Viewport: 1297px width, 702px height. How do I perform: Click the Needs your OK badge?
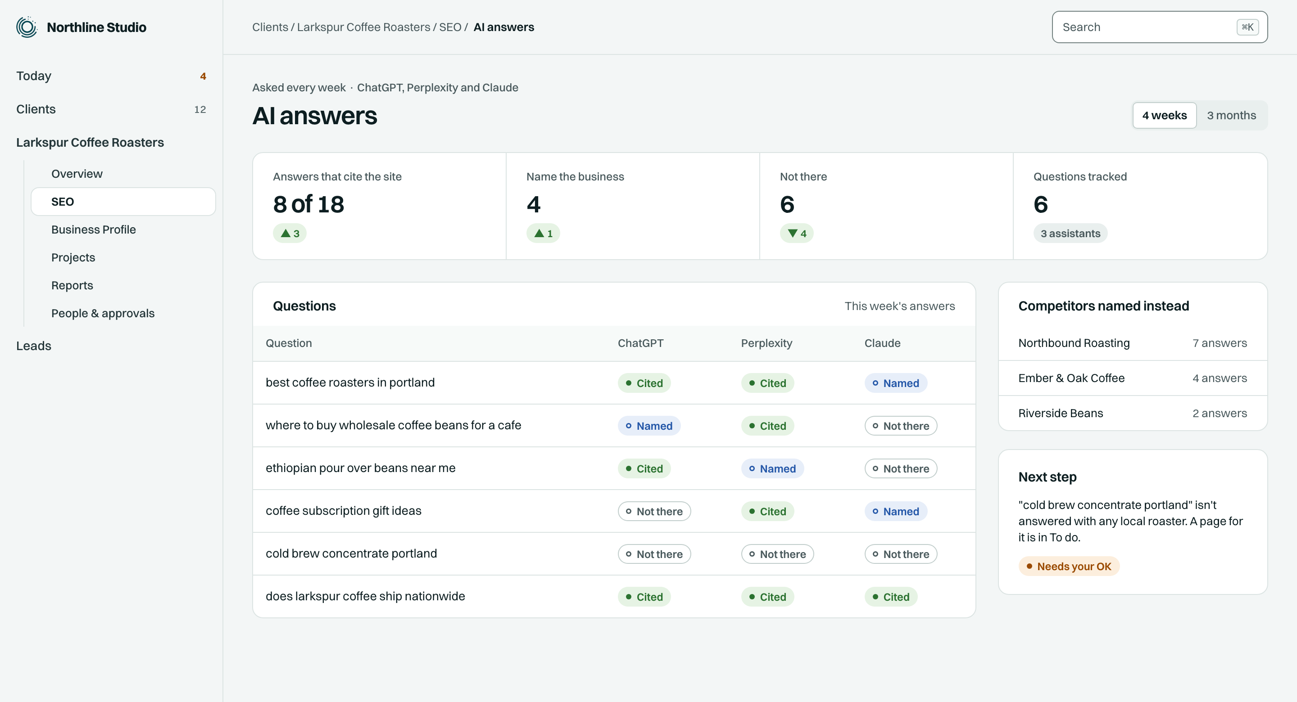coord(1068,567)
